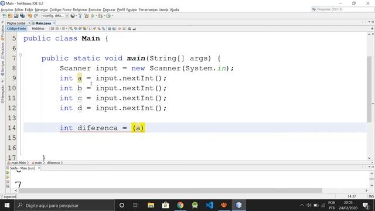Close the Saída Main (run) output tab
The width and height of the screenshot is (375, 211).
[x=39, y=168]
